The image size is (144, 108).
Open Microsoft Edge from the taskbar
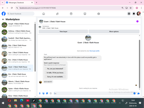[x=22, y=101]
